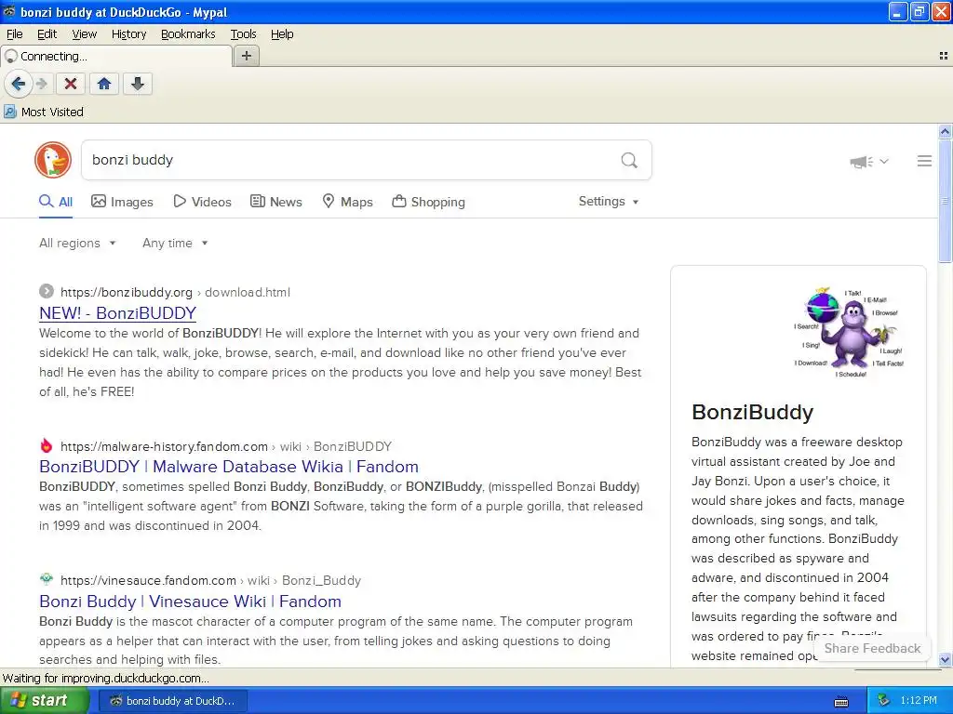Switch to the Shopping search tab

point(428,202)
